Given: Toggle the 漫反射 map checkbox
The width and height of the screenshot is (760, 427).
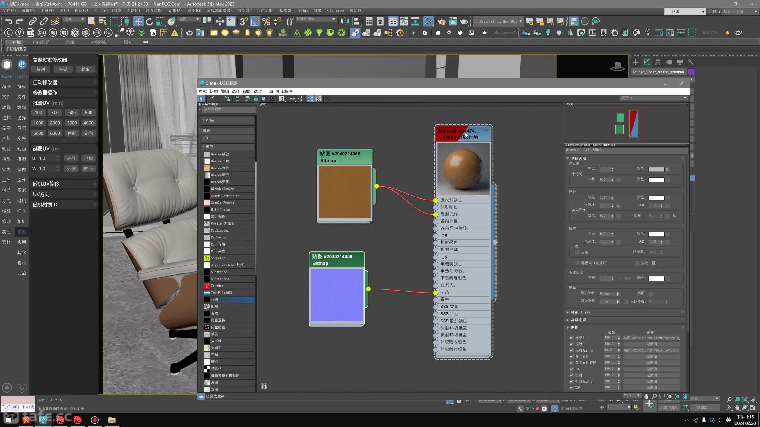Looking at the screenshot, I should [571, 338].
